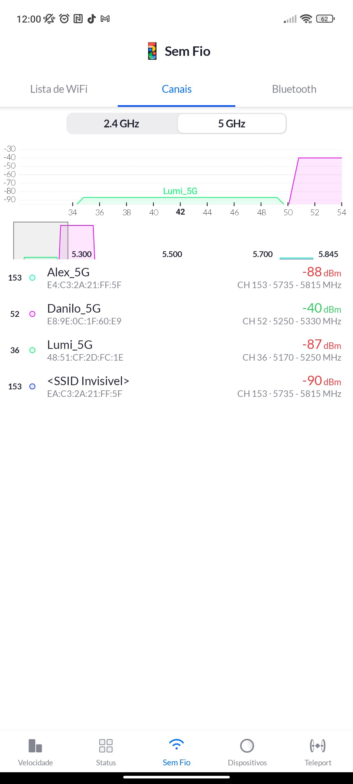Tap the TikTok status bar icon
353x784 pixels.
[x=92, y=19]
